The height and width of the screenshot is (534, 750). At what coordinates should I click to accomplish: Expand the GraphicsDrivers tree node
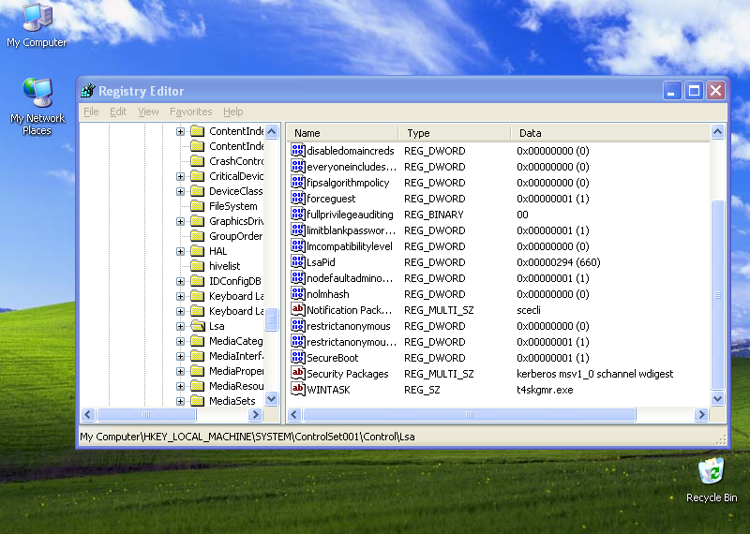[180, 221]
